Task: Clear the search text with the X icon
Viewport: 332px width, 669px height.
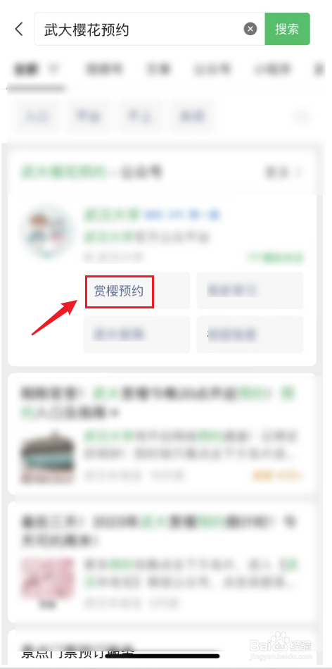Action: 250,29
